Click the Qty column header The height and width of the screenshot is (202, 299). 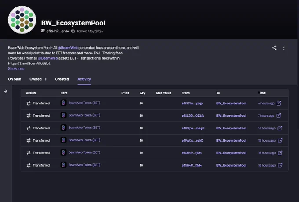[x=142, y=93]
